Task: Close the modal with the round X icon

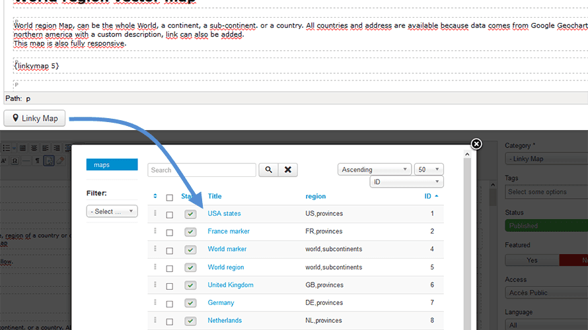Action: pos(476,144)
